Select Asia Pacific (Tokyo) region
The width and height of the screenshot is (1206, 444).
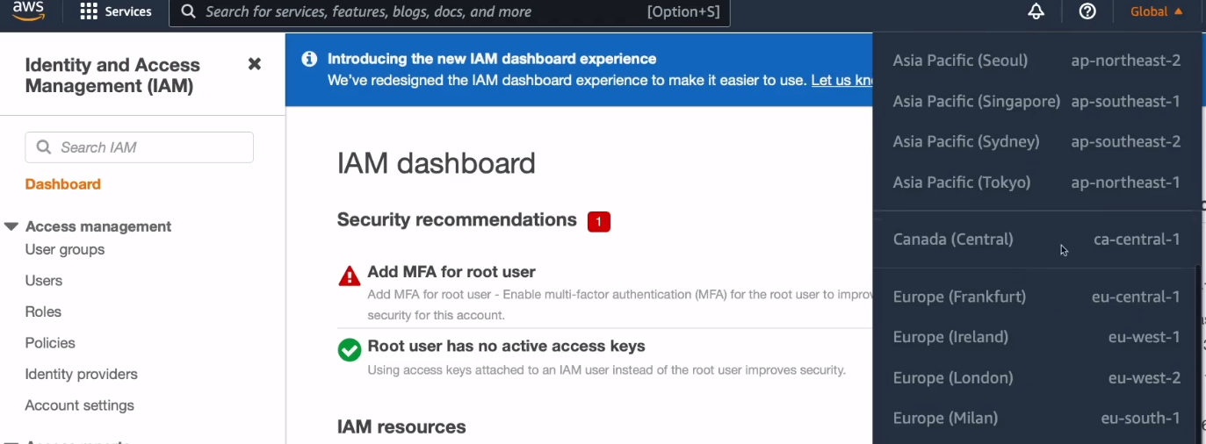pyautogui.click(x=1036, y=183)
